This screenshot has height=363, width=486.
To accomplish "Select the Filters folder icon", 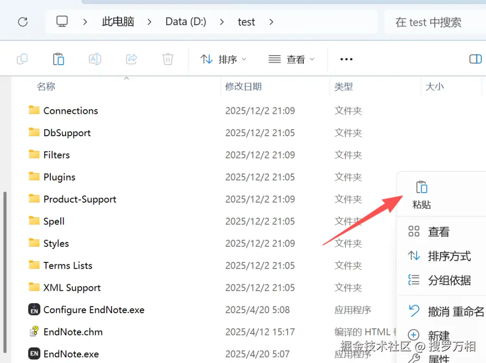I will pyautogui.click(x=34, y=154).
